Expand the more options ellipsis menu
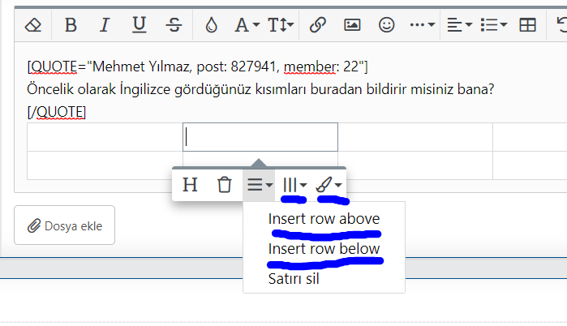The width and height of the screenshot is (567, 326). [x=422, y=25]
